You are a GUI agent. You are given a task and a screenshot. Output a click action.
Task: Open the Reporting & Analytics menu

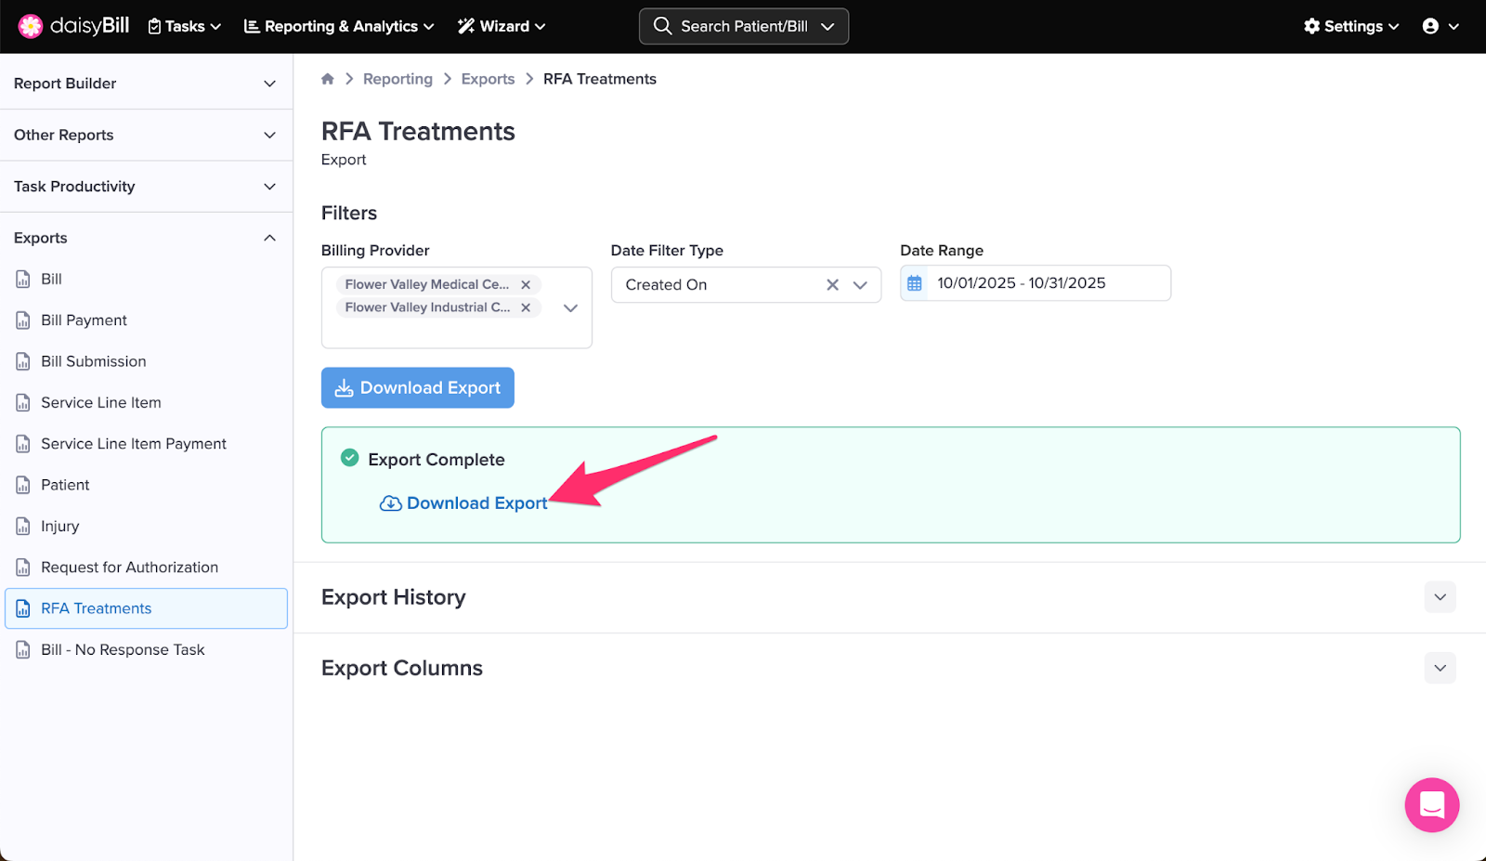(x=339, y=26)
